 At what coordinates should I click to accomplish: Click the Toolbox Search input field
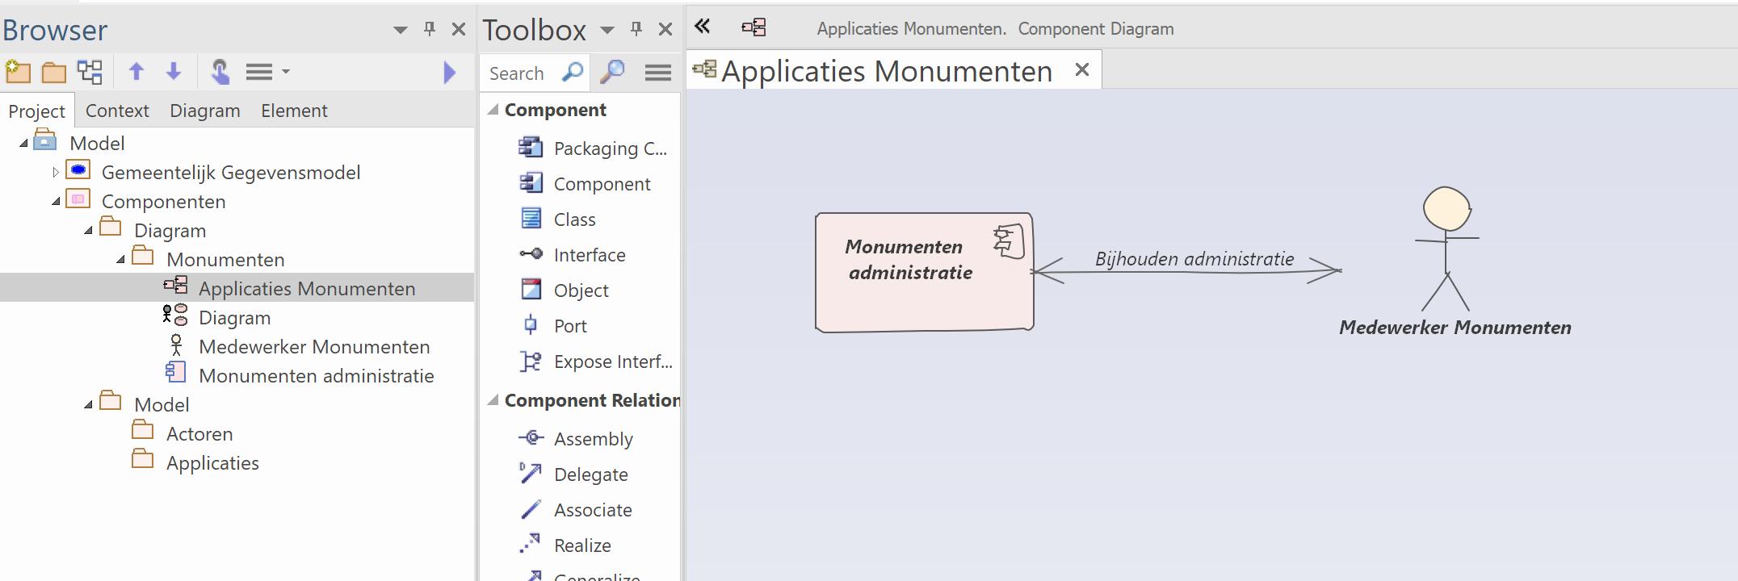(x=517, y=73)
